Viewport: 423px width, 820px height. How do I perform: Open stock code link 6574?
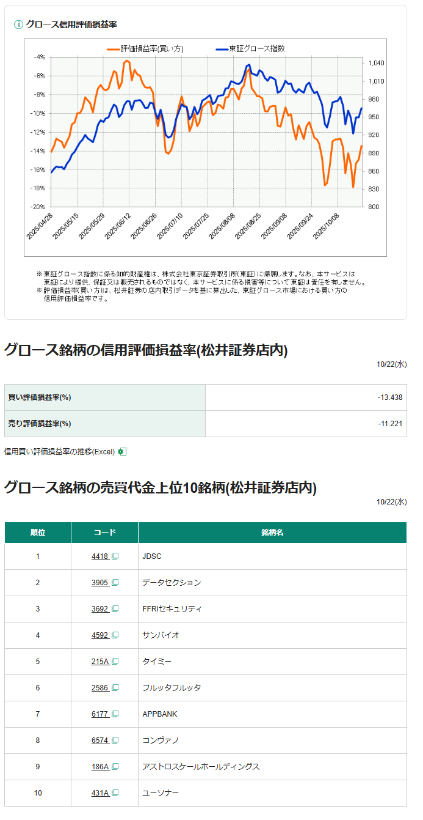[x=99, y=741]
